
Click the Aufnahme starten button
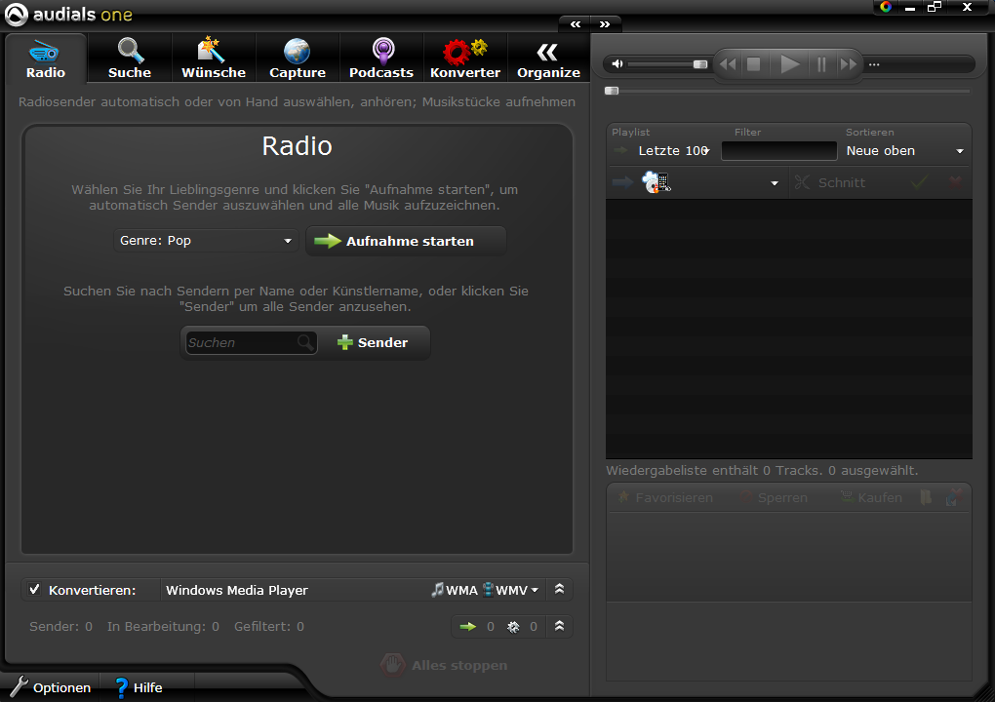(406, 241)
